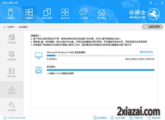Open QQ交流群 in status bar
This screenshot has height=120, width=165.
(x=118, y=118)
